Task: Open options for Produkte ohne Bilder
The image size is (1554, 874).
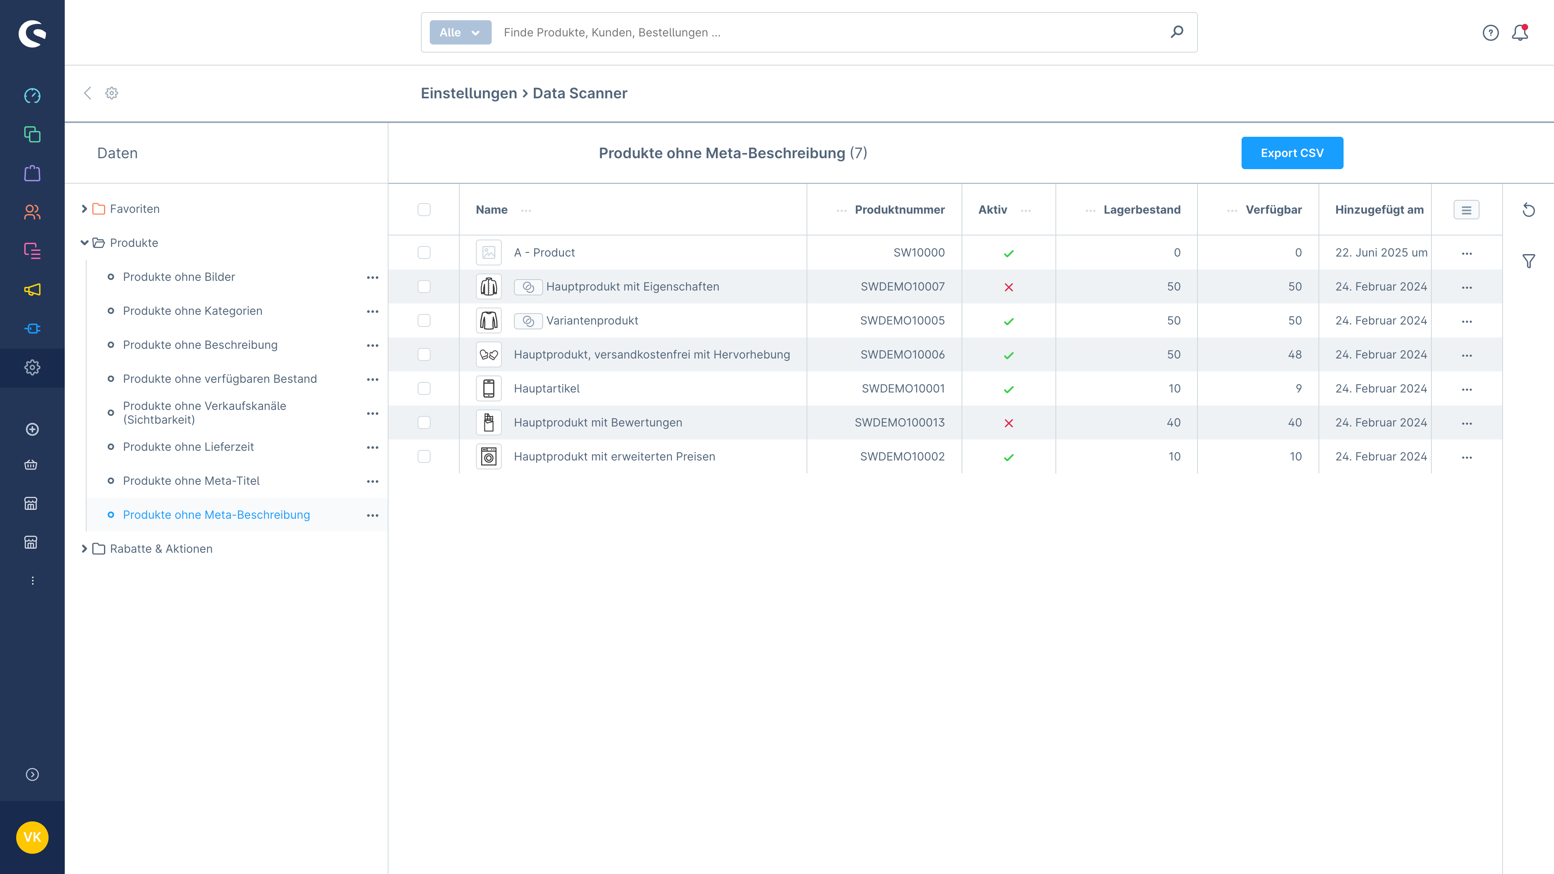Action: click(372, 278)
